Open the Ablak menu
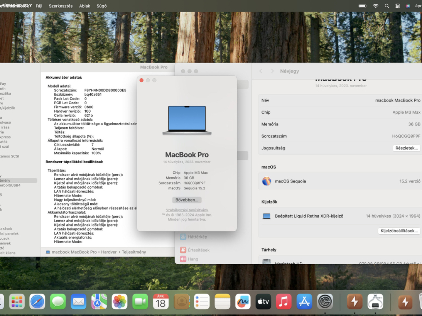The image size is (422, 316). [x=85, y=6]
